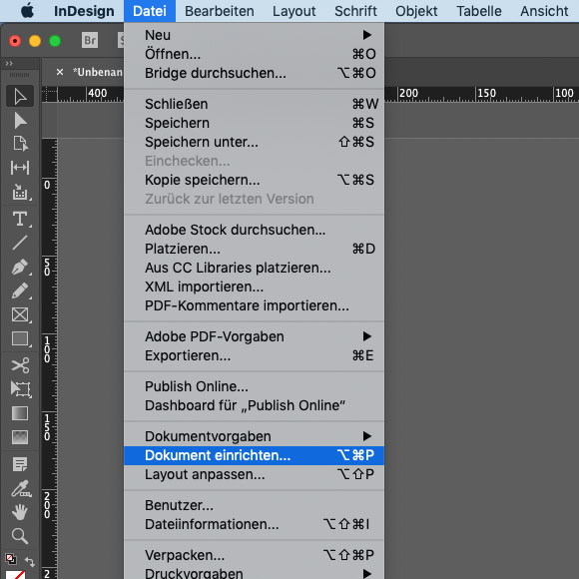Open the Bearbeiten menu

[220, 11]
